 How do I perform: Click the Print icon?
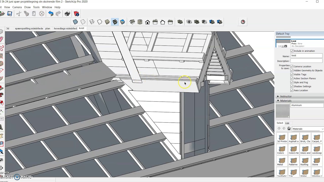(67, 14)
